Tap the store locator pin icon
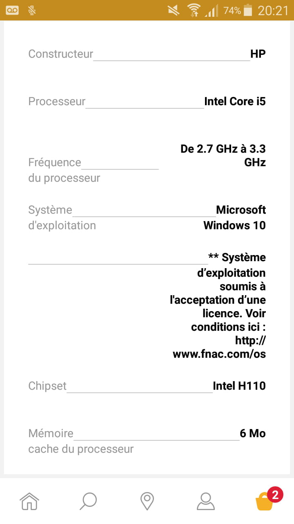The height and width of the screenshot is (524, 294). [147, 500]
